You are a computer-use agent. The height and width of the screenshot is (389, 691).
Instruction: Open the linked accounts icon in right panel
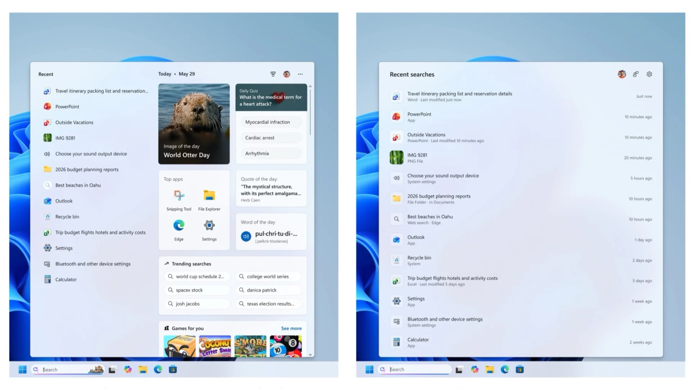pos(636,74)
